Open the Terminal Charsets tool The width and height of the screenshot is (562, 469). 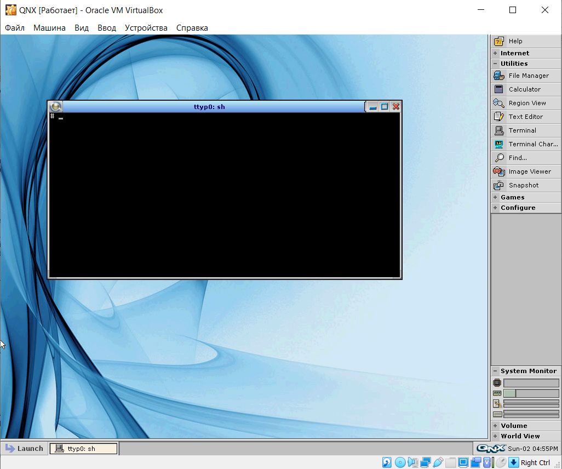pyautogui.click(x=525, y=144)
